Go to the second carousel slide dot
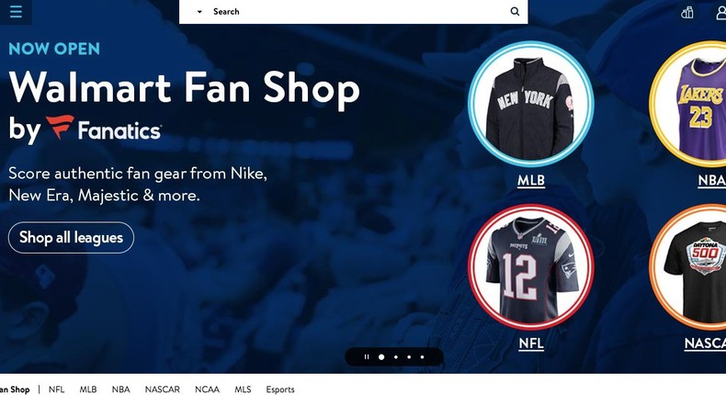 tap(395, 357)
